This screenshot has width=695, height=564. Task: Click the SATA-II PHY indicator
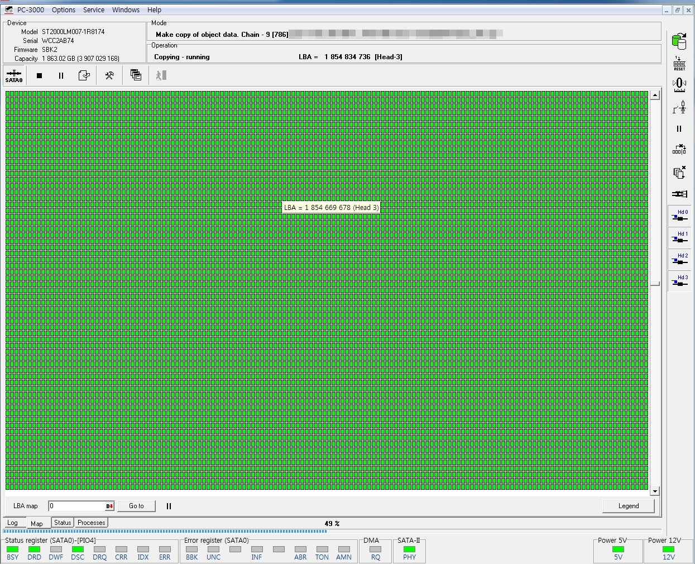pos(409,549)
